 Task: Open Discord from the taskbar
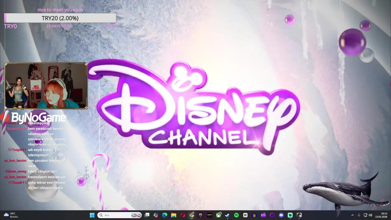(x=281, y=215)
